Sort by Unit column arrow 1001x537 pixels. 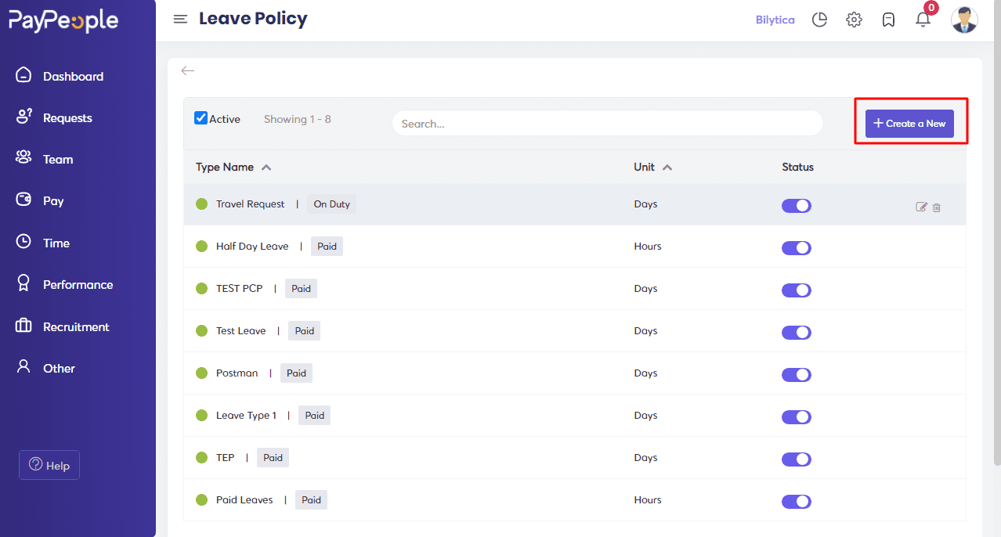point(667,168)
